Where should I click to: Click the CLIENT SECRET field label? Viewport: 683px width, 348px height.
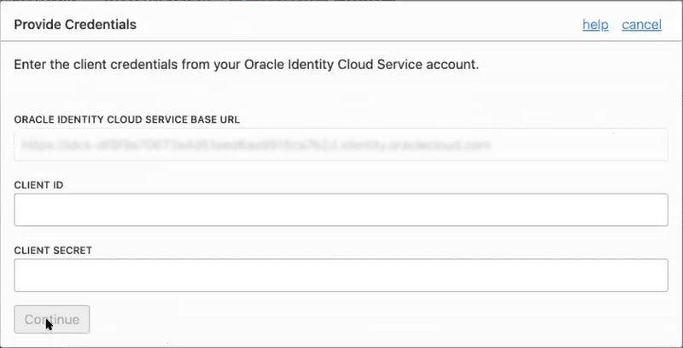coord(53,251)
